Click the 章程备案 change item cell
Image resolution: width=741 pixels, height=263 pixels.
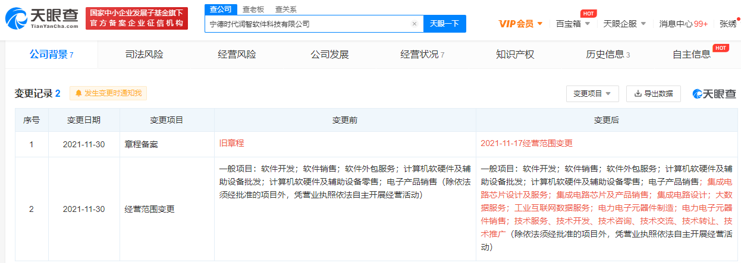pos(167,144)
